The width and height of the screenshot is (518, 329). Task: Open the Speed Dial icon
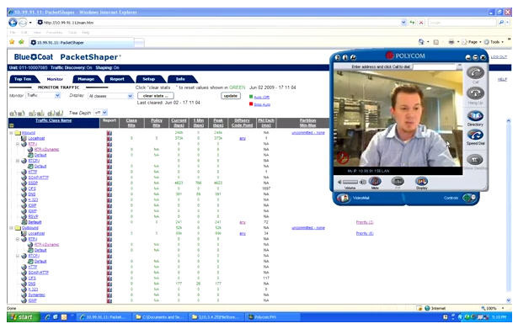[x=475, y=135]
